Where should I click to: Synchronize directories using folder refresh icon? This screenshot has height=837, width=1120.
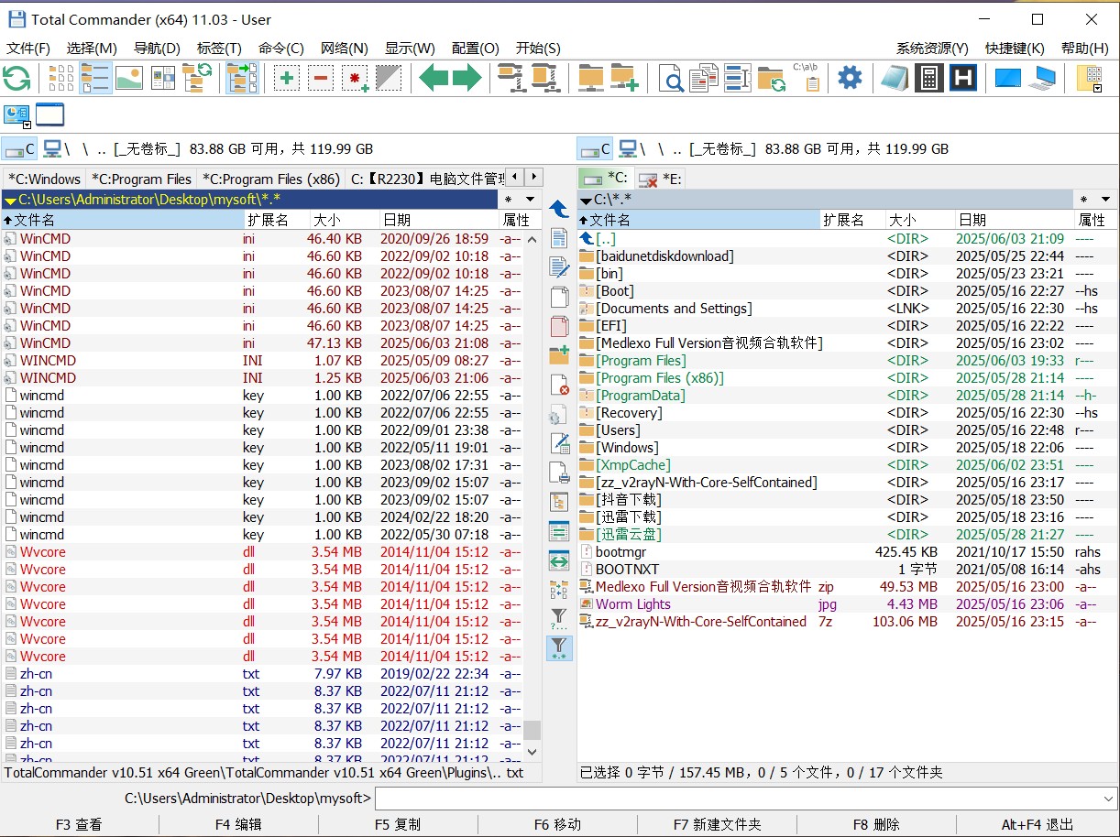[772, 78]
